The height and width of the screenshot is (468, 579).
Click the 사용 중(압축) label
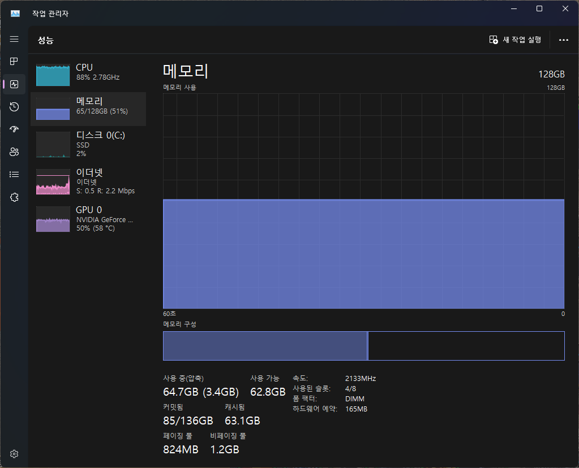click(x=183, y=378)
